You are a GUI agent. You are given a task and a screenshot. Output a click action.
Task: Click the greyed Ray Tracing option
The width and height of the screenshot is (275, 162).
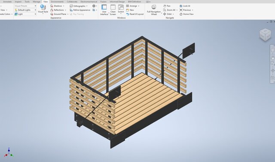[76, 14]
